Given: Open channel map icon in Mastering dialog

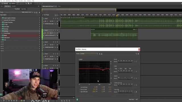Looking at the screenshot, I should [x=136, y=54].
